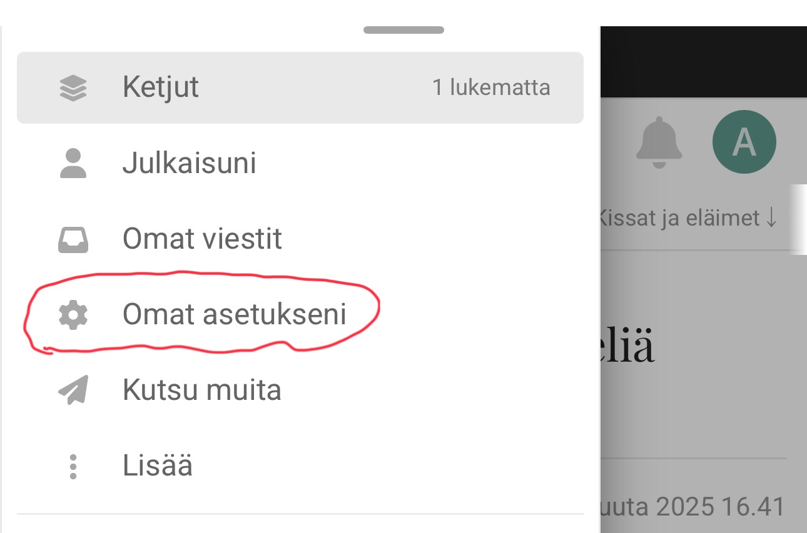The height and width of the screenshot is (533, 807).
Task: Click the down arrow after Kissat ja eläimet
Action: click(x=771, y=219)
